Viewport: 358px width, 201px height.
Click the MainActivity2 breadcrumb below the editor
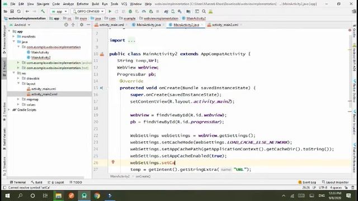pyautogui.click(x=120, y=176)
